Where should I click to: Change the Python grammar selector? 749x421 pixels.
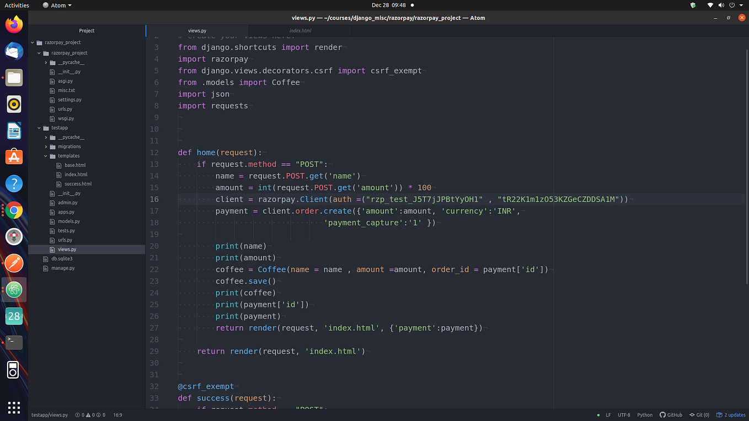(x=645, y=415)
